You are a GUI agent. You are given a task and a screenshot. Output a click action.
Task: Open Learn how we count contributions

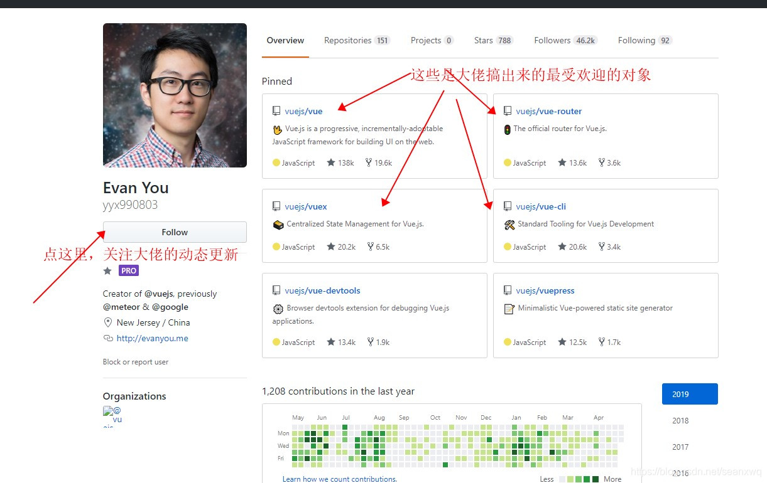[x=340, y=479]
